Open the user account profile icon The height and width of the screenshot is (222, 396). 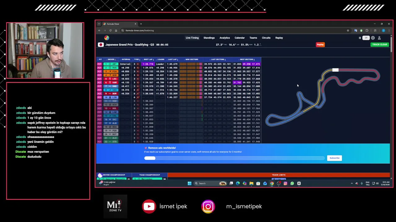click(379, 38)
